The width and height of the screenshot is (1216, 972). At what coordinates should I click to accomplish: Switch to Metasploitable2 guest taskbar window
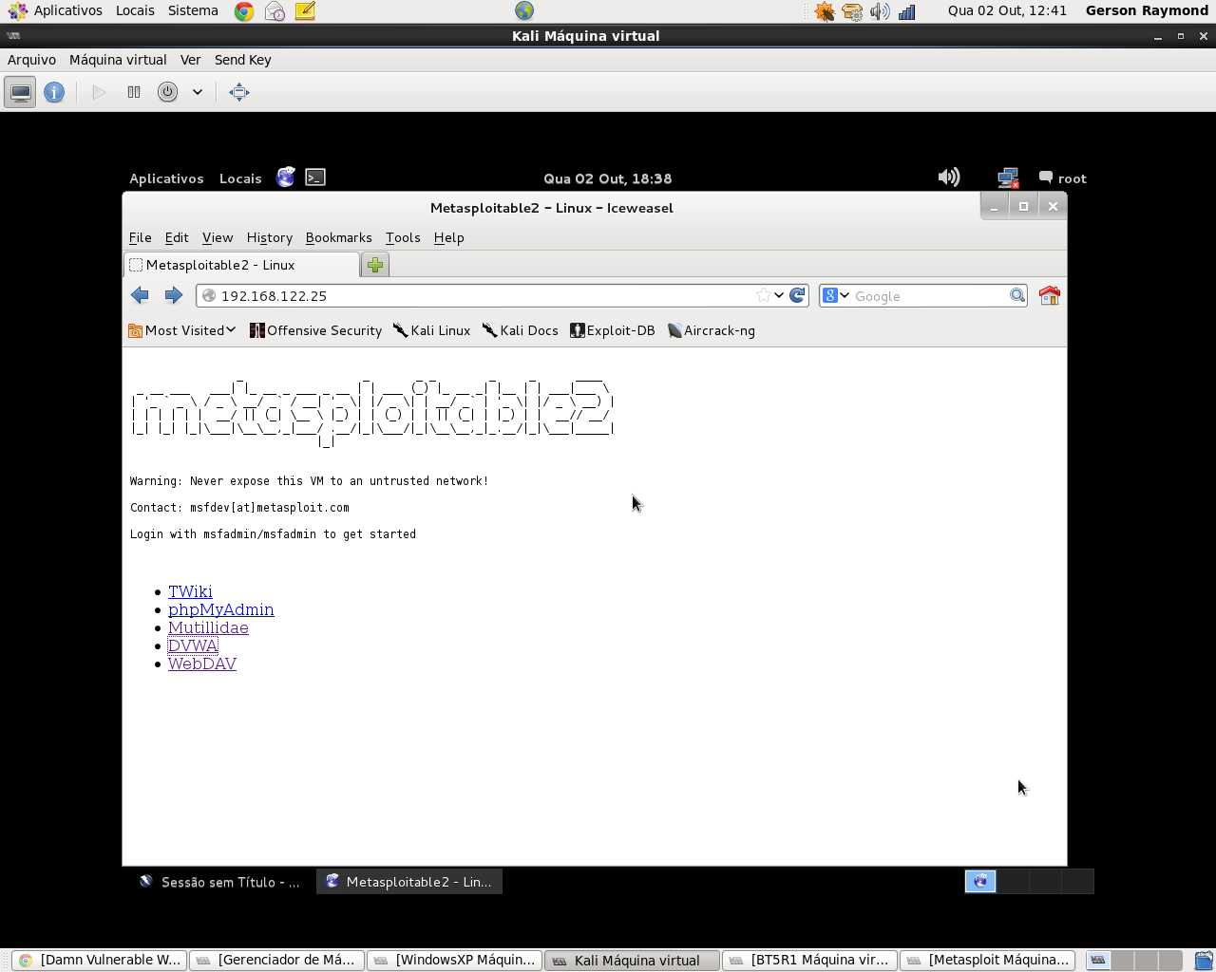point(409,882)
